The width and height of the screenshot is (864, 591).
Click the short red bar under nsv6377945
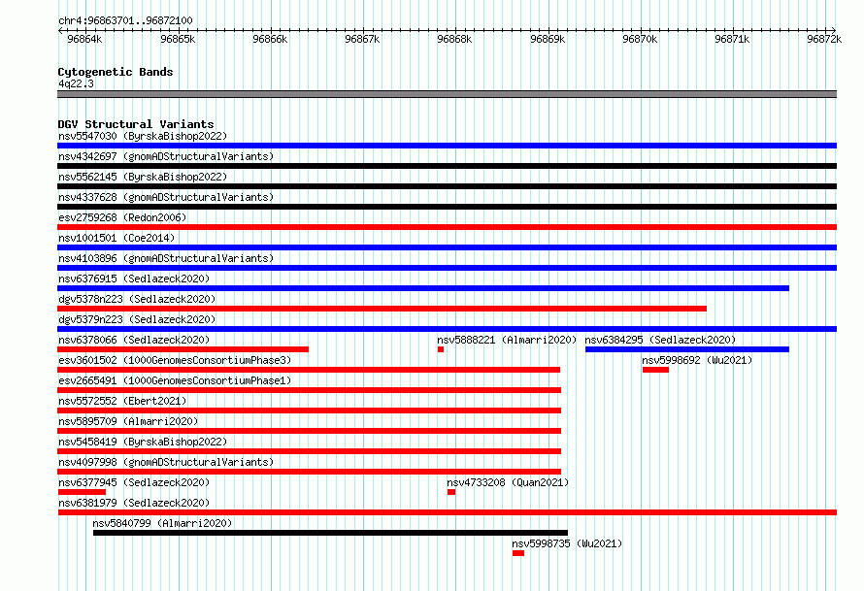(82, 492)
